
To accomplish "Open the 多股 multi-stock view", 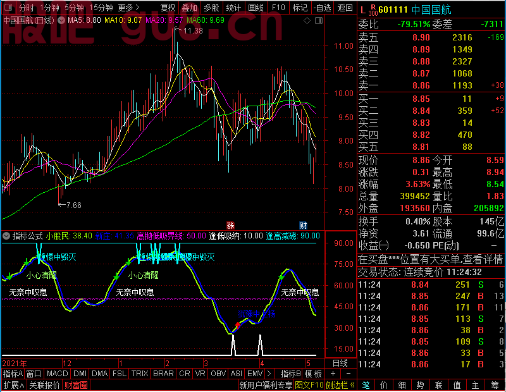I will click(212, 8).
